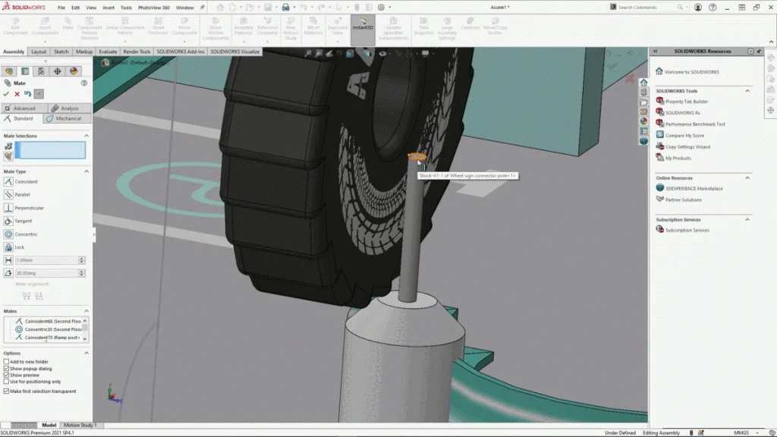Image resolution: width=777 pixels, height=437 pixels.
Task: Pick the Tangent mate icon
Action: (8, 221)
